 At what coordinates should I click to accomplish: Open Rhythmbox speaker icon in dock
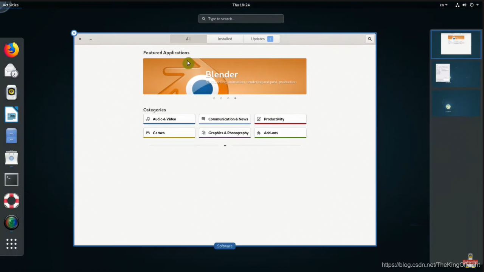coord(11,92)
